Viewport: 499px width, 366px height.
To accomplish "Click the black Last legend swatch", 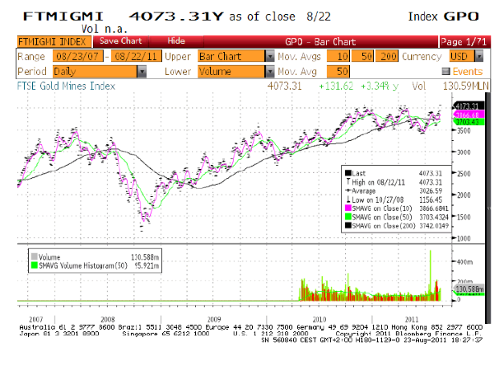I will tap(347, 173).
